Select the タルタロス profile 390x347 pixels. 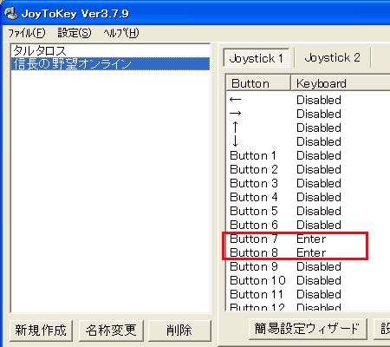point(110,51)
